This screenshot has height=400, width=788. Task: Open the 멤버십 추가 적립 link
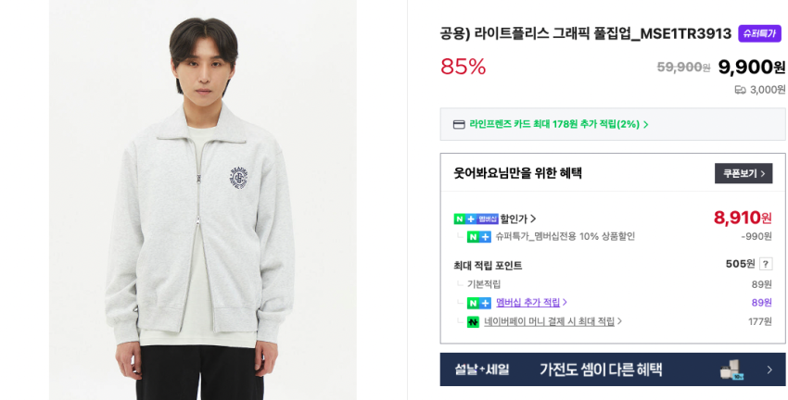tap(527, 303)
